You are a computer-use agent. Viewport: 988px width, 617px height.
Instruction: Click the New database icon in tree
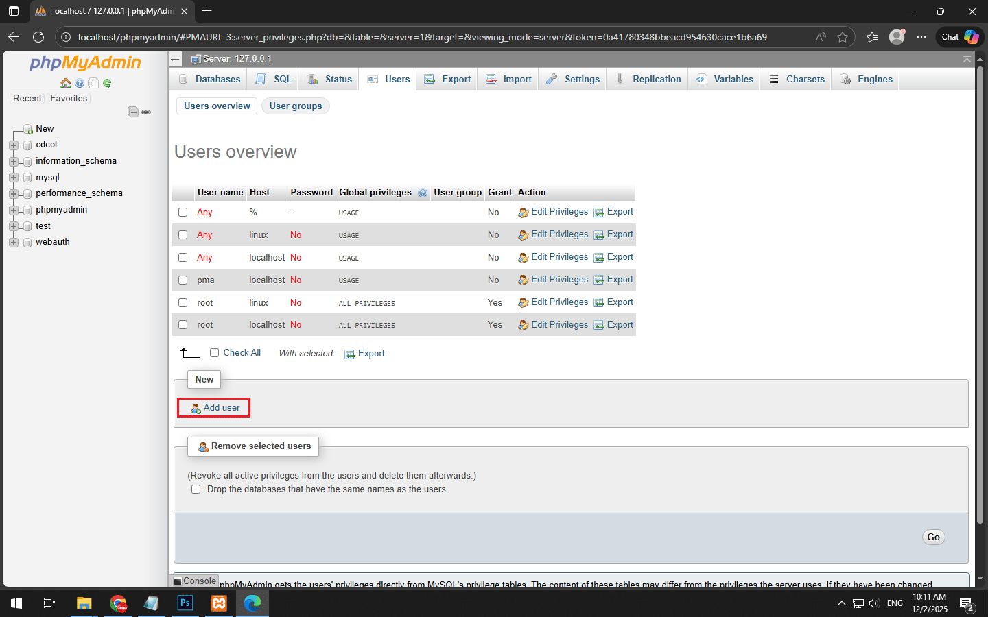[28, 129]
